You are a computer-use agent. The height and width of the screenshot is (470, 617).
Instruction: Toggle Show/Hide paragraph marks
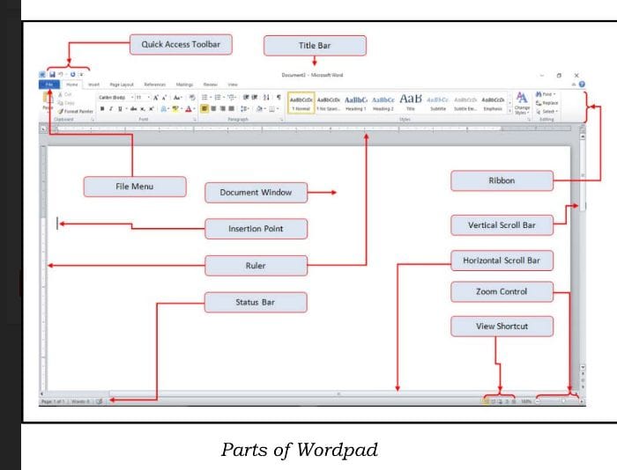pos(279,98)
